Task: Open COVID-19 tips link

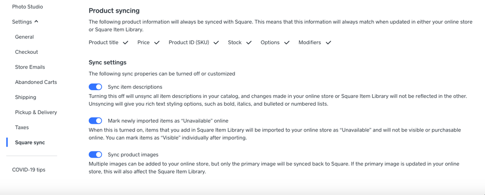Action: [29, 170]
